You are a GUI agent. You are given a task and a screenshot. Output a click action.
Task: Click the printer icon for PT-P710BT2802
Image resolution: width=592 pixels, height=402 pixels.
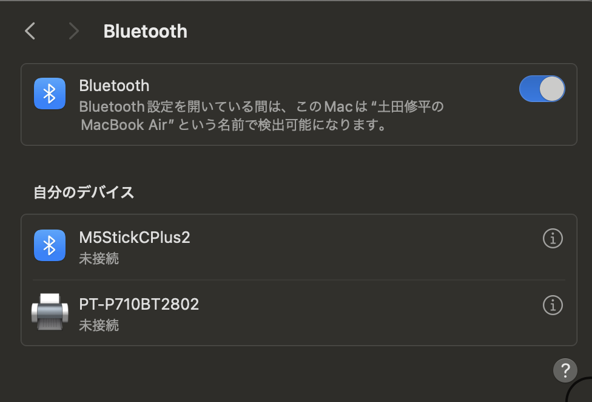49,312
